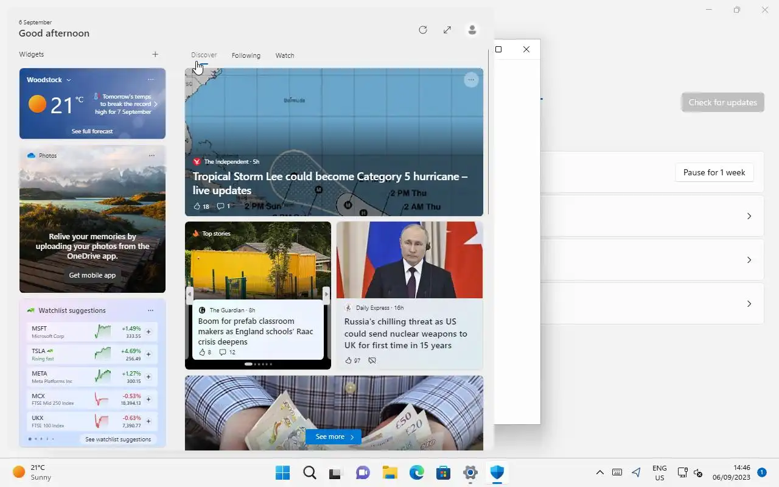Image resolution: width=779 pixels, height=487 pixels.
Task: Open location tray icon
Action: pos(637,472)
